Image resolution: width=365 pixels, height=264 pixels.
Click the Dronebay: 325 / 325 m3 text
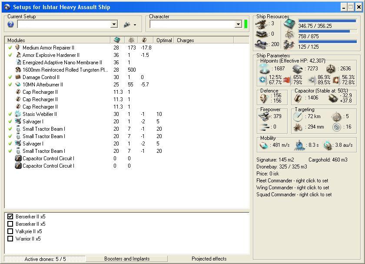[x=282, y=167]
